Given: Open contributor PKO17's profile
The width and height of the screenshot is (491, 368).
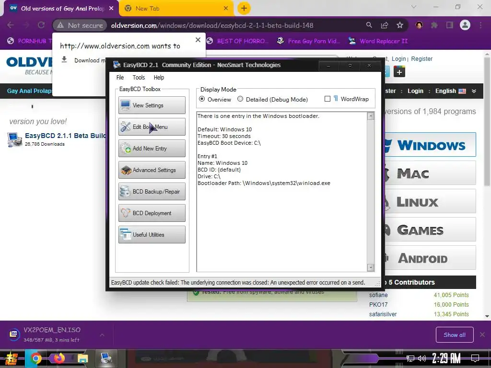Looking at the screenshot, I should [x=378, y=304].
